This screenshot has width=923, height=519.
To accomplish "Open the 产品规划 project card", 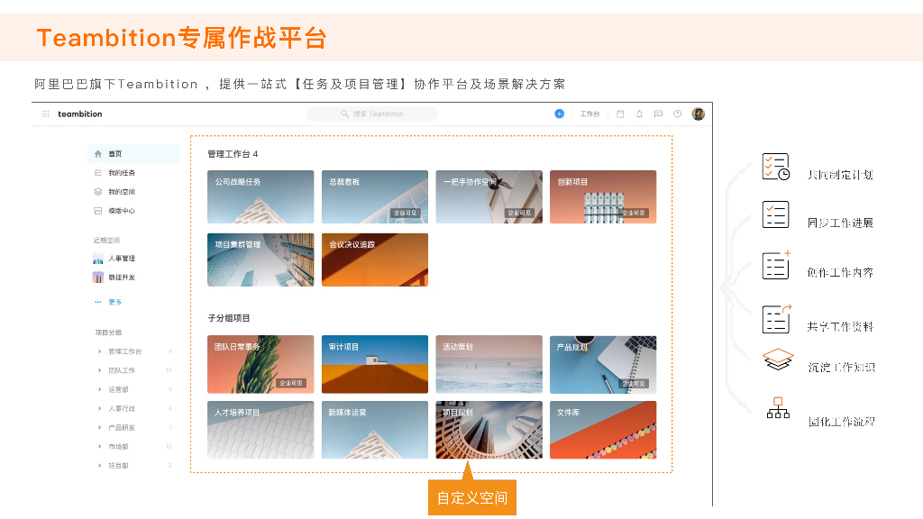I will [603, 364].
